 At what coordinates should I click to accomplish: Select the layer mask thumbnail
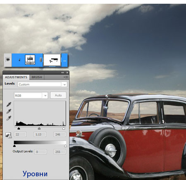point(52,60)
